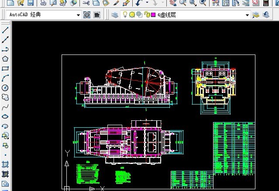This screenshot has width=279, height=191.
Task: Activate the Ellipse draw tool
Action: pos(5,116)
